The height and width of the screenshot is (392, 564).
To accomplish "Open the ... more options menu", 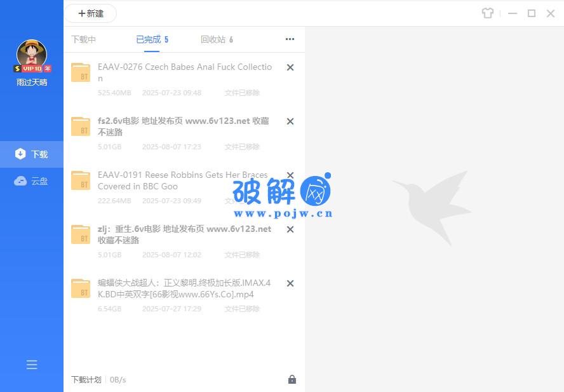I will pyautogui.click(x=290, y=39).
